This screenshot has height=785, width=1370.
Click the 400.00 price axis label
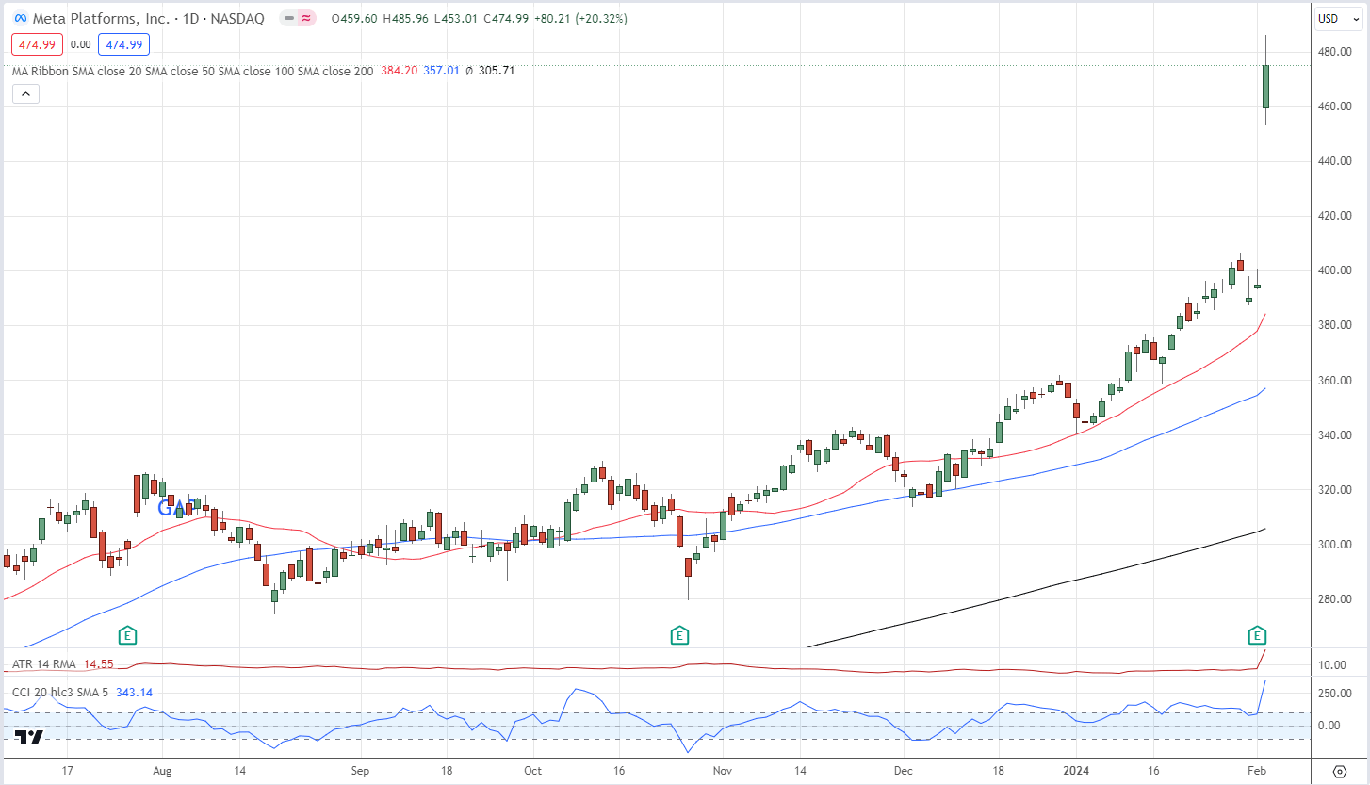tap(1334, 270)
